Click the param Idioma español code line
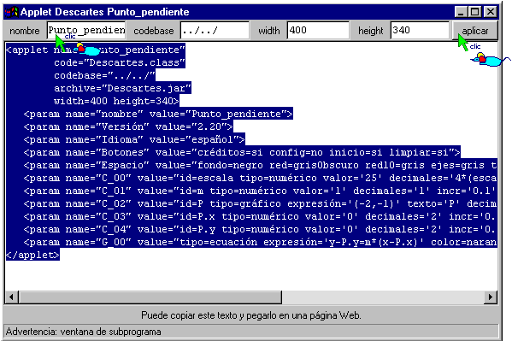This screenshot has height=341, width=512. (x=134, y=139)
